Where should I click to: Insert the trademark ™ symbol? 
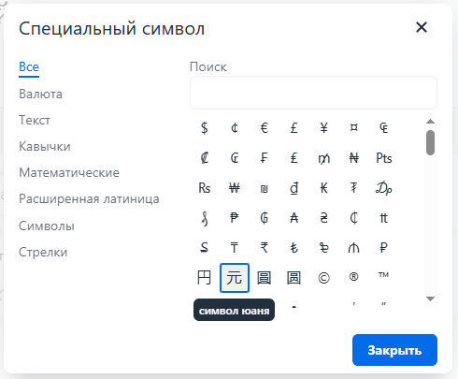point(384,278)
